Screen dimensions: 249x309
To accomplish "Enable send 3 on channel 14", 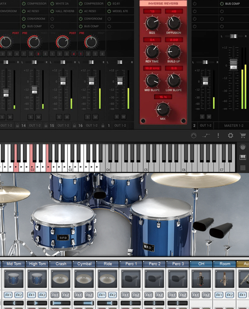I will coord(38,54).
